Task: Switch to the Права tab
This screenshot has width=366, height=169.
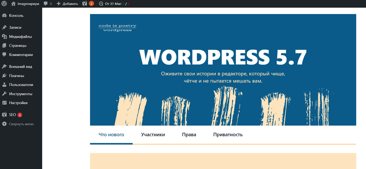Action: (x=189, y=135)
